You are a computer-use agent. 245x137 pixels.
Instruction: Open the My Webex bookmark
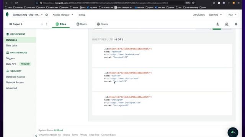pos(92,8)
